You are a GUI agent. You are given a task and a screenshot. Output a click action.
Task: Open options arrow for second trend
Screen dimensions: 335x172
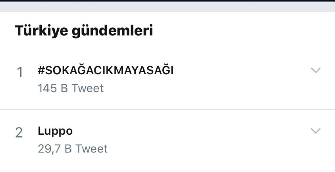[x=316, y=131]
